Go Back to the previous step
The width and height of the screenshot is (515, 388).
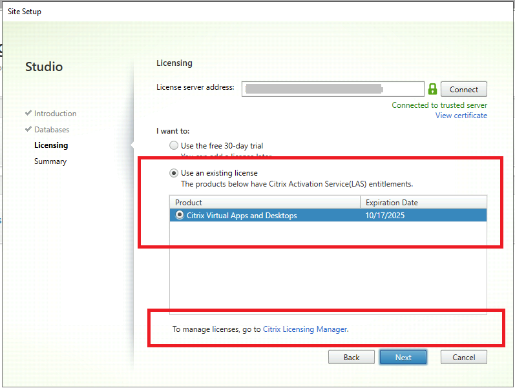pos(351,357)
